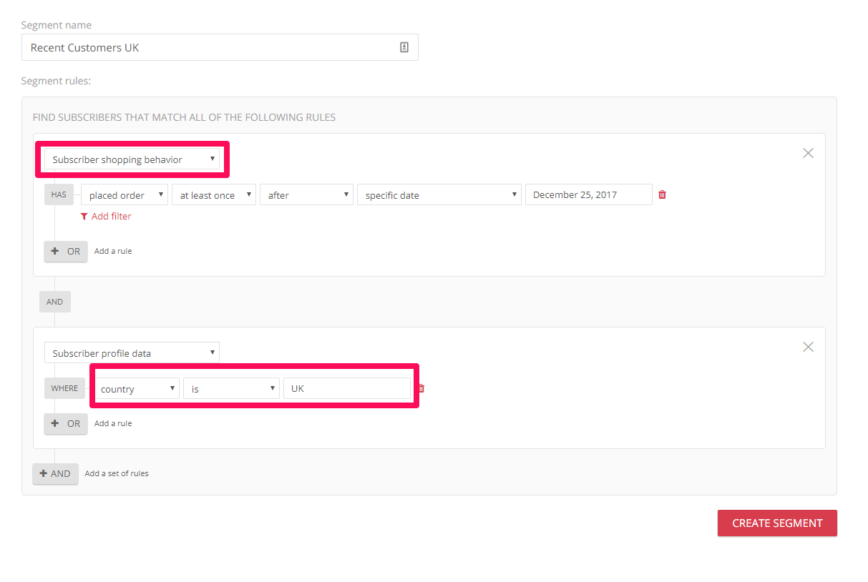Click the Add a set of rules text
Viewport: 868px width, 582px height.
point(117,473)
